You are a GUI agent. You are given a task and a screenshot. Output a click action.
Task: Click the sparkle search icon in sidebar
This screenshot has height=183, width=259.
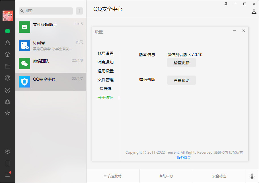tap(7, 113)
